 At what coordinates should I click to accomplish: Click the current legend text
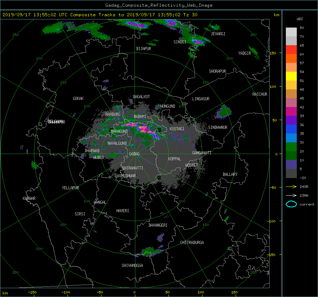307,204
